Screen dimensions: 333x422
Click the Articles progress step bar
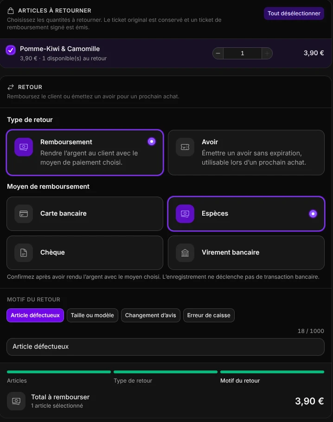pos(59,372)
